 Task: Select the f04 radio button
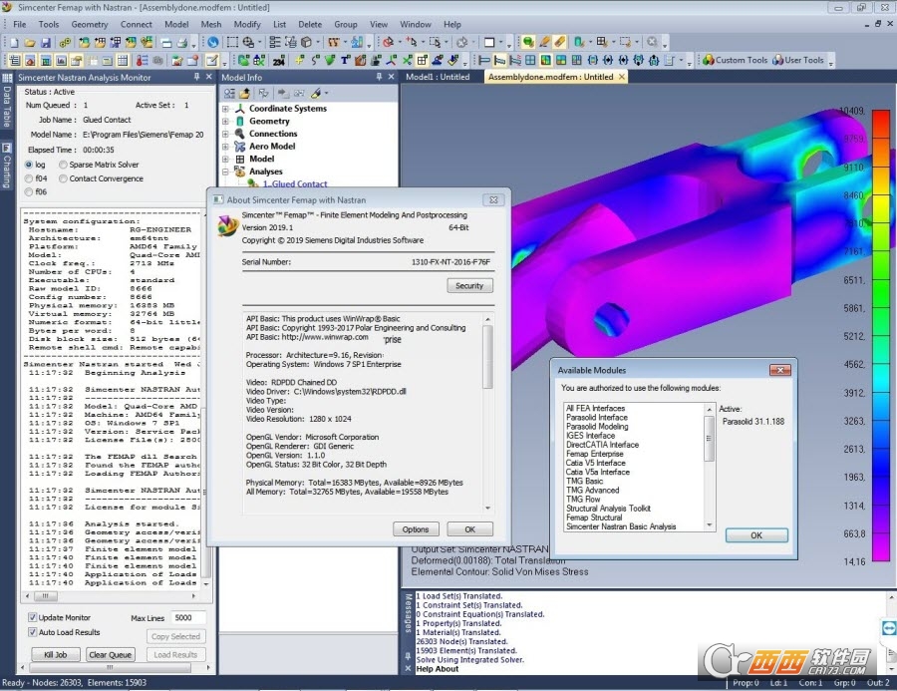(29, 178)
